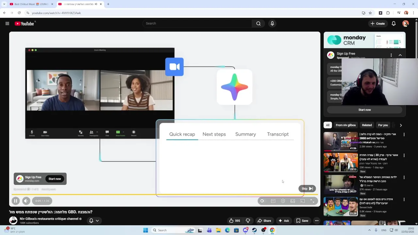
Task: Share the video
Action: [x=264, y=221]
